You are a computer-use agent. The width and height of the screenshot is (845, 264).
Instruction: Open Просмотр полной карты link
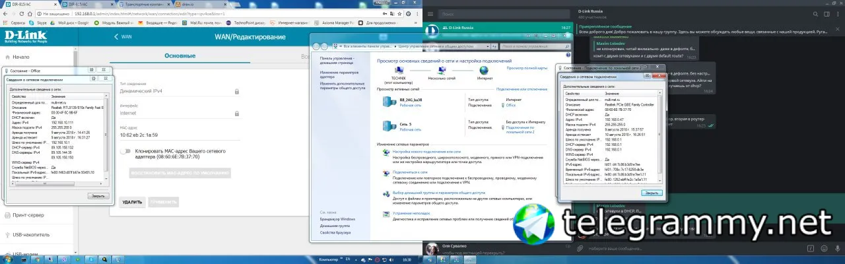[x=527, y=67]
